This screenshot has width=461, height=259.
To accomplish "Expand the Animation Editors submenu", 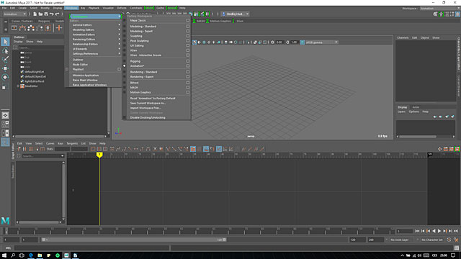I will (96, 35).
